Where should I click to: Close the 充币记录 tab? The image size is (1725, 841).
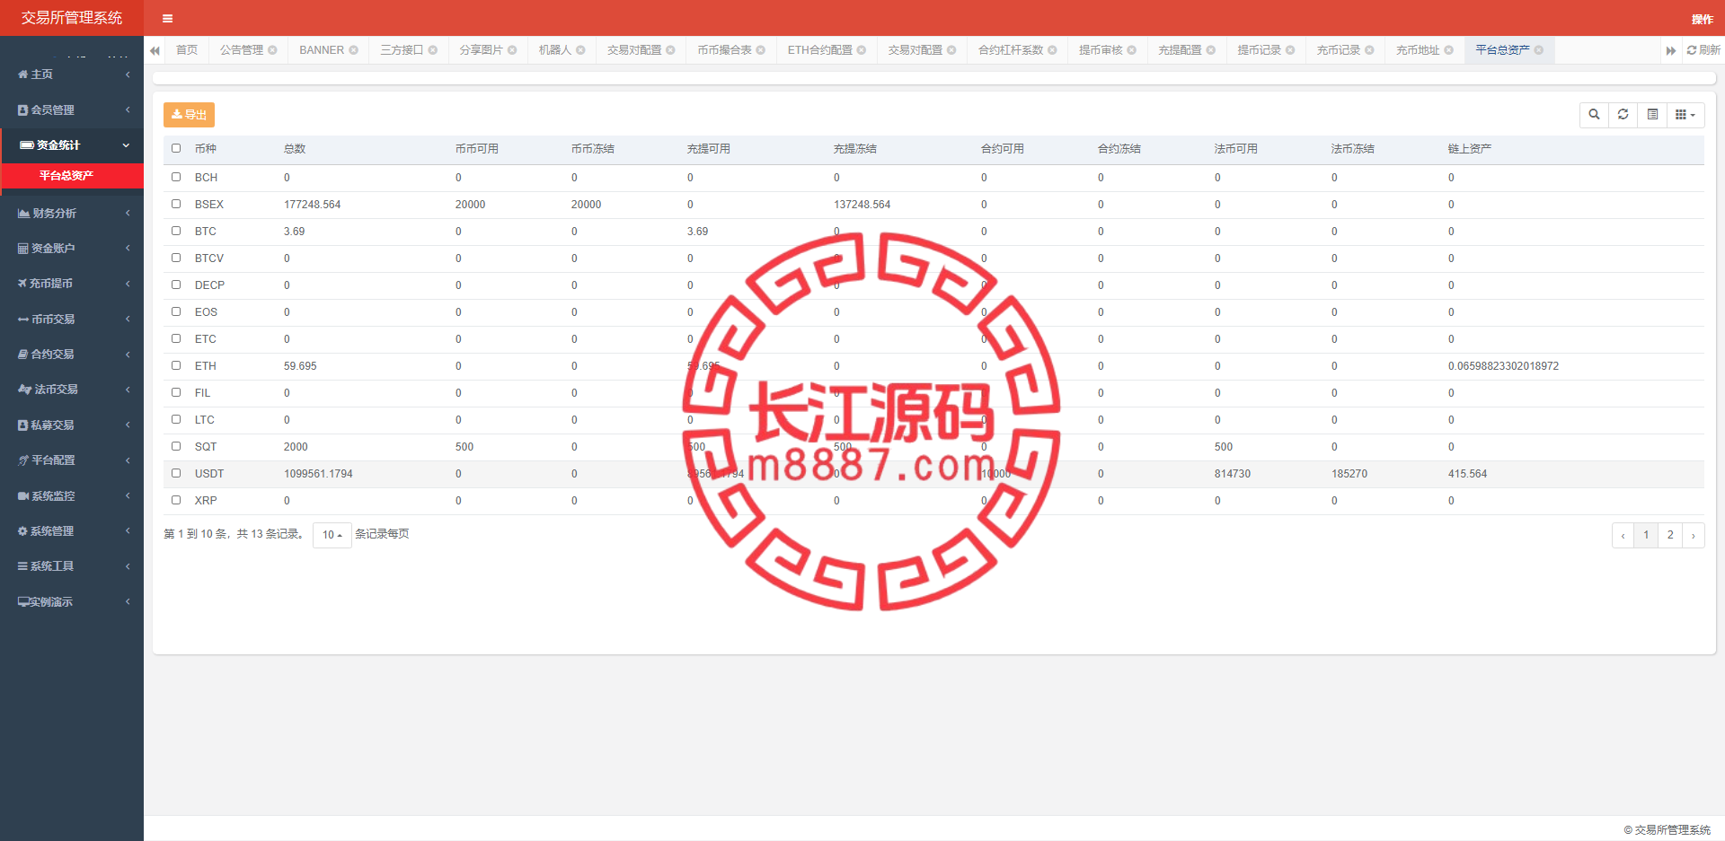[x=1369, y=50]
